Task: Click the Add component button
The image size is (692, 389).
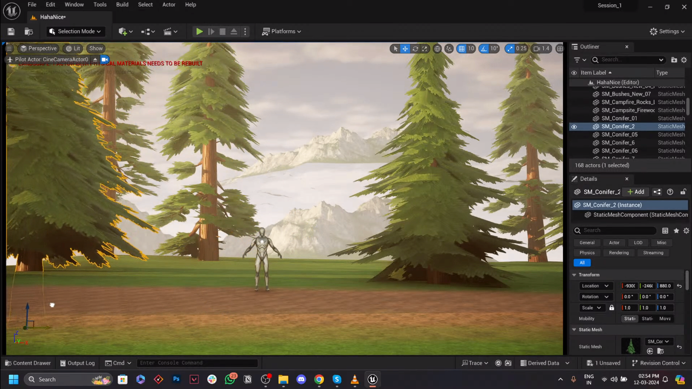Action: [636, 192]
